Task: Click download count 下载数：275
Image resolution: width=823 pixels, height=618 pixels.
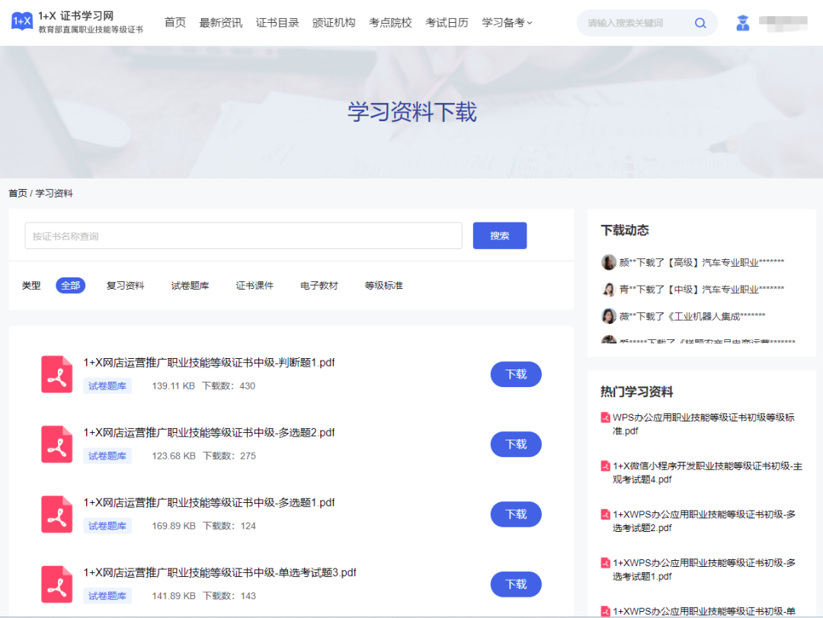Action: [229, 456]
